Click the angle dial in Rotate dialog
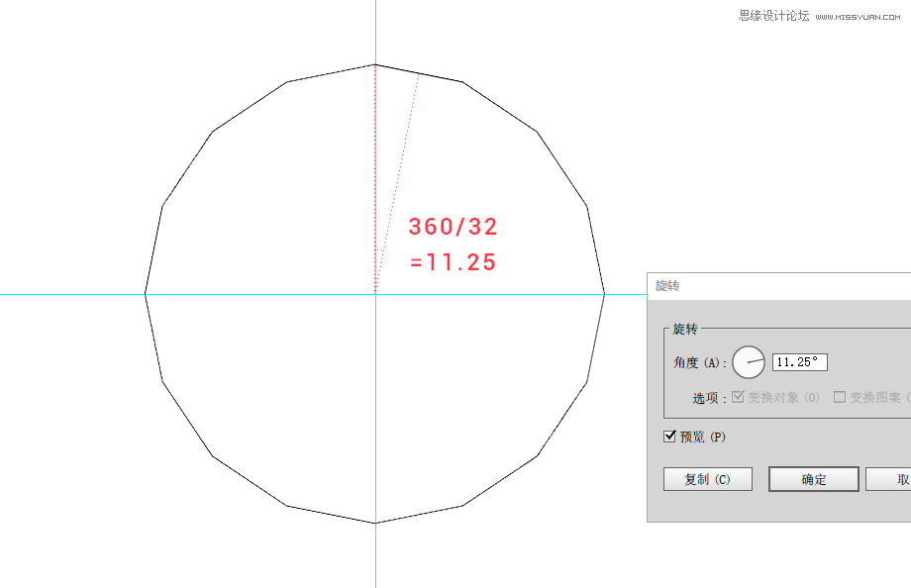 click(x=749, y=362)
